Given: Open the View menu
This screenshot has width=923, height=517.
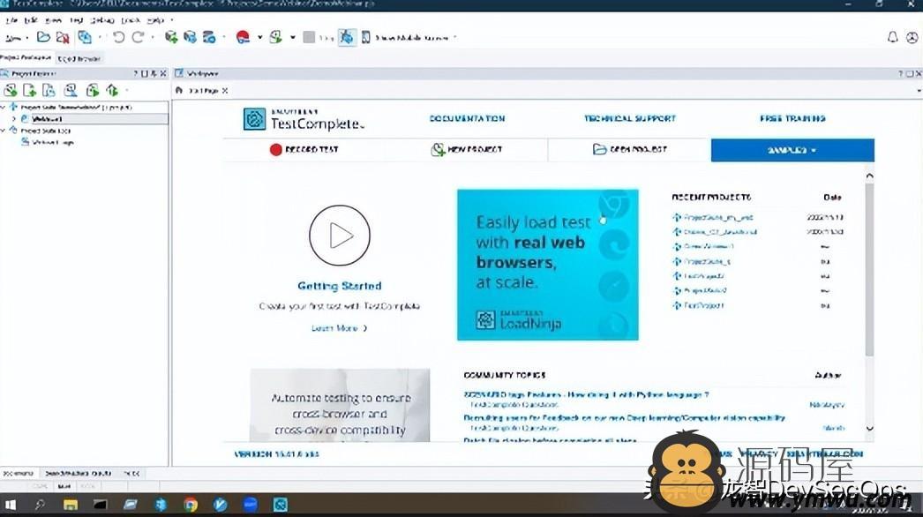Looking at the screenshot, I should [x=54, y=20].
